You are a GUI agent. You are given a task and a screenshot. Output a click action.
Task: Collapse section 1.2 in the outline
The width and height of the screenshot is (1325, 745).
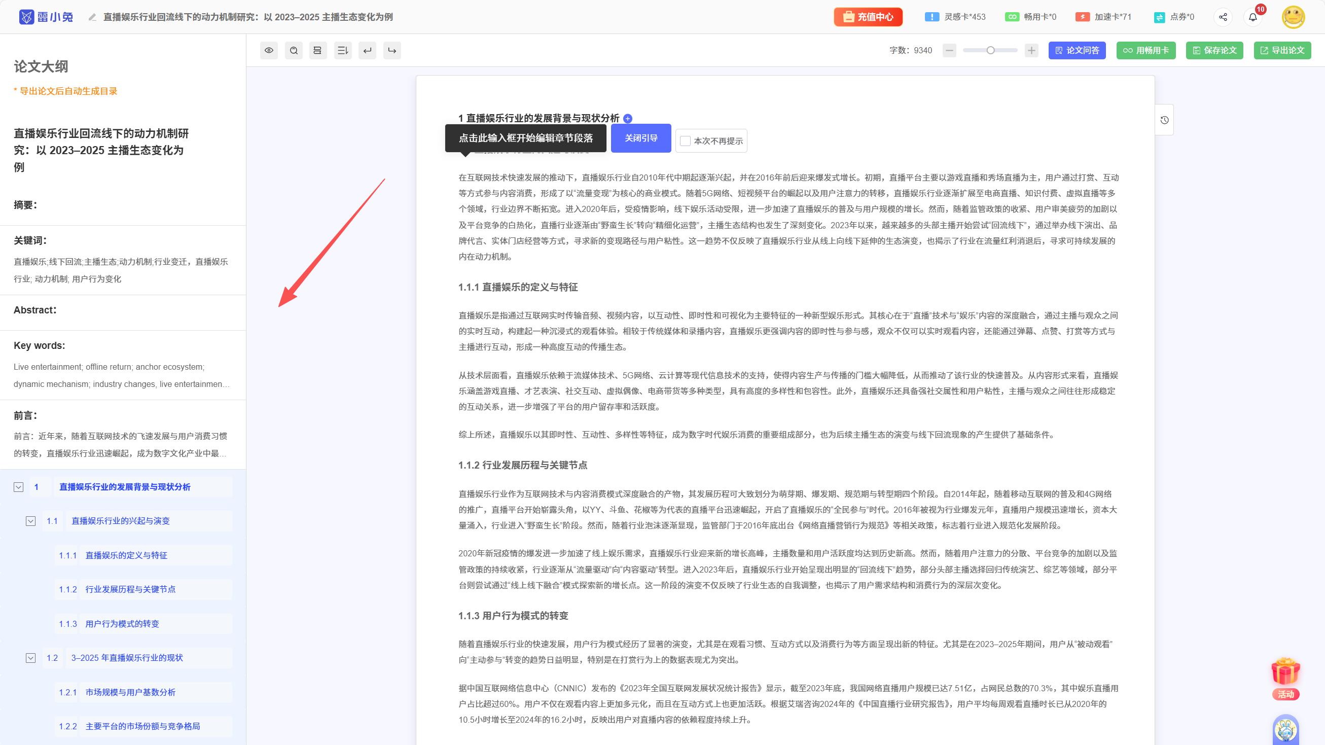pos(31,658)
